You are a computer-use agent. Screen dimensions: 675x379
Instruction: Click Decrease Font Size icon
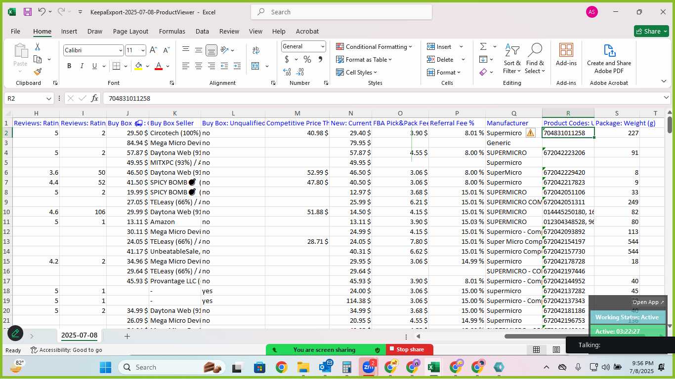(x=166, y=50)
